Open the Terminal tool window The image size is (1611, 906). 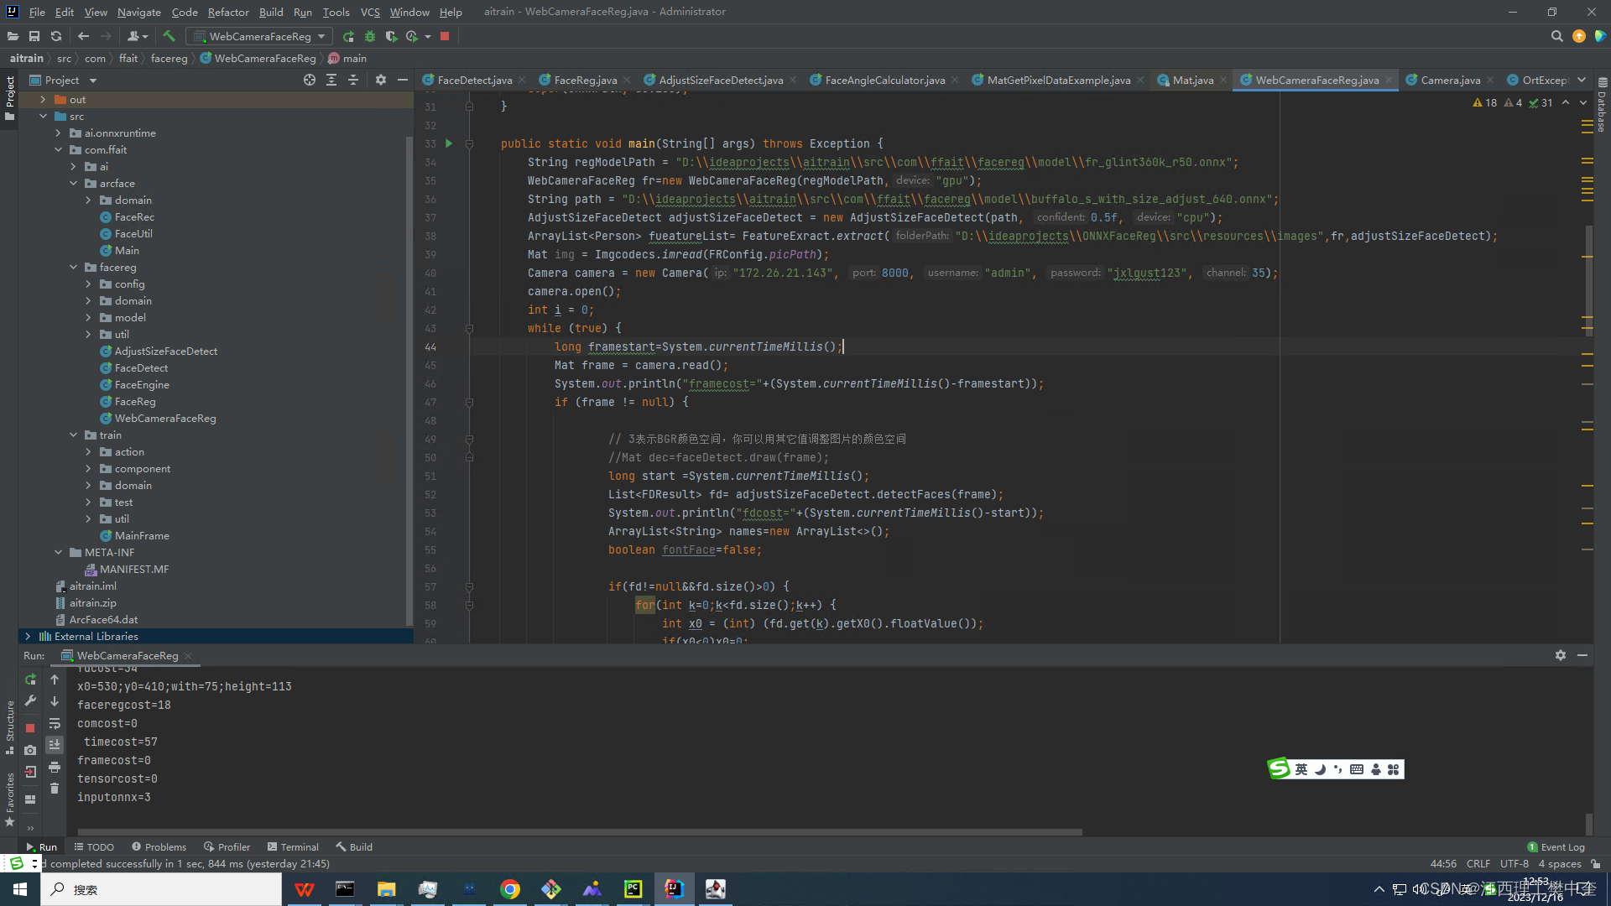[x=293, y=846]
